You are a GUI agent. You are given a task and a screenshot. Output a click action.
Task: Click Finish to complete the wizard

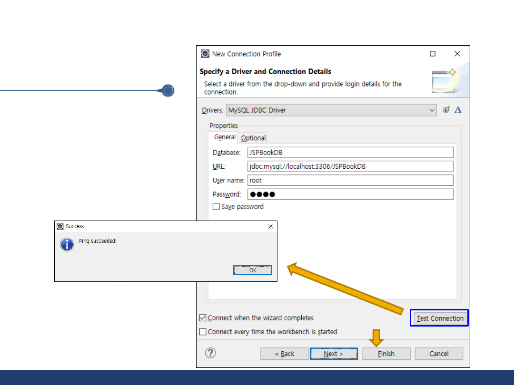(x=386, y=354)
